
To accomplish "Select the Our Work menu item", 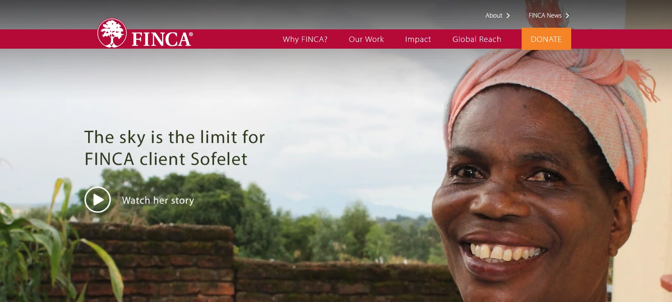I will tap(366, 39).
